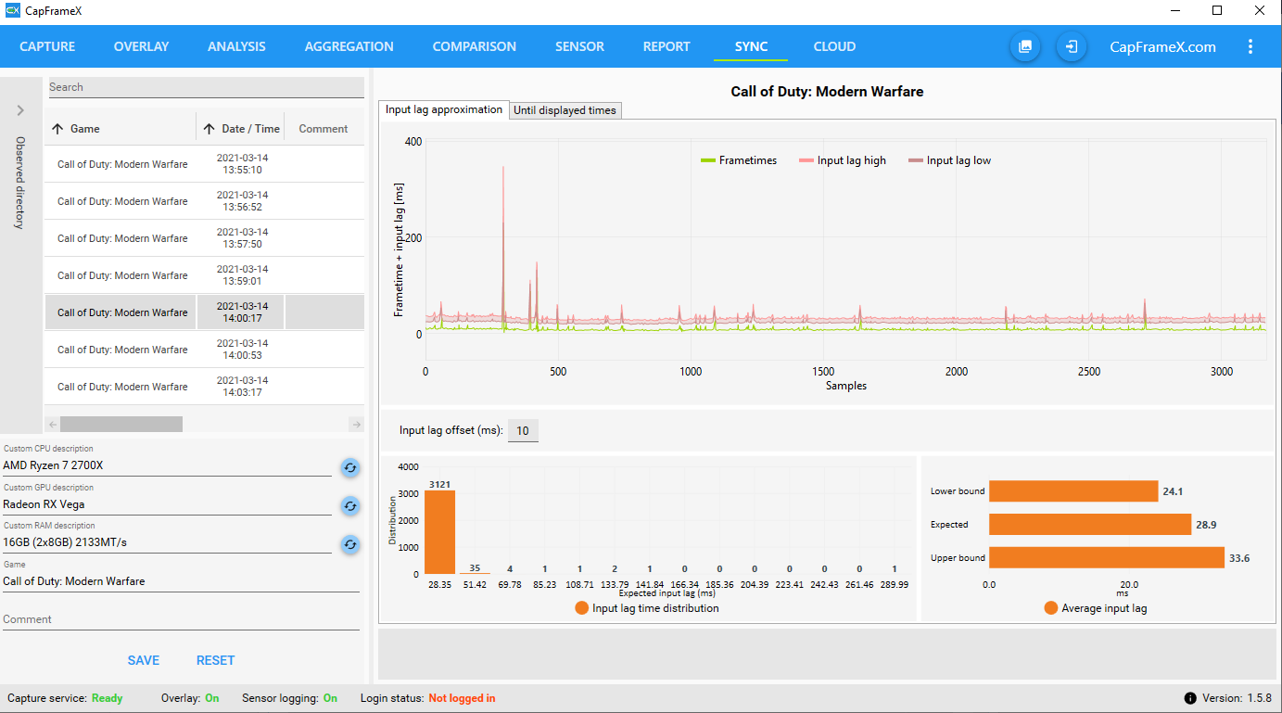This screenshot has height=713, width=1282.
Task: Click the Lower bound 24.1 bar
Action: point(1073,491)
